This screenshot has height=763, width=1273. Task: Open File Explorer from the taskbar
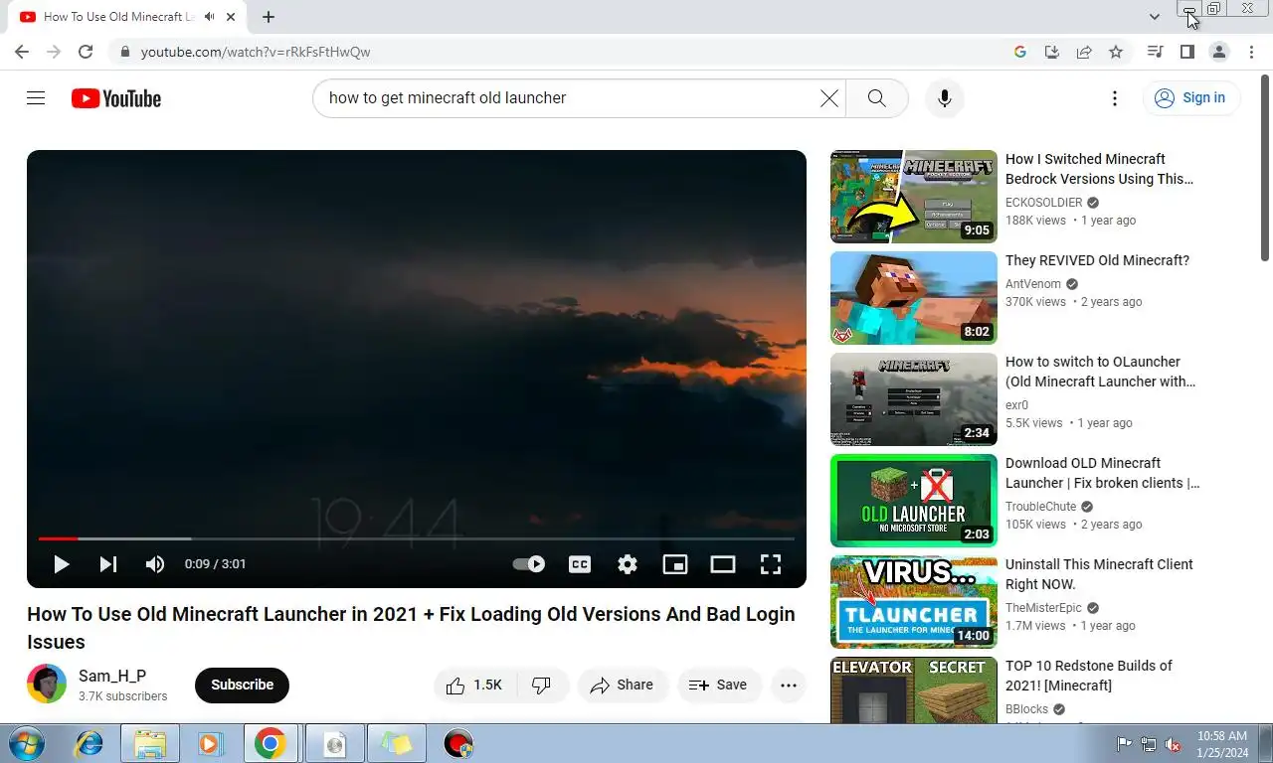(150, 743)
